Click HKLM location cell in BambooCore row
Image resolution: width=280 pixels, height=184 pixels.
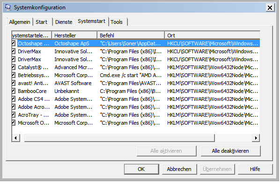213,91
